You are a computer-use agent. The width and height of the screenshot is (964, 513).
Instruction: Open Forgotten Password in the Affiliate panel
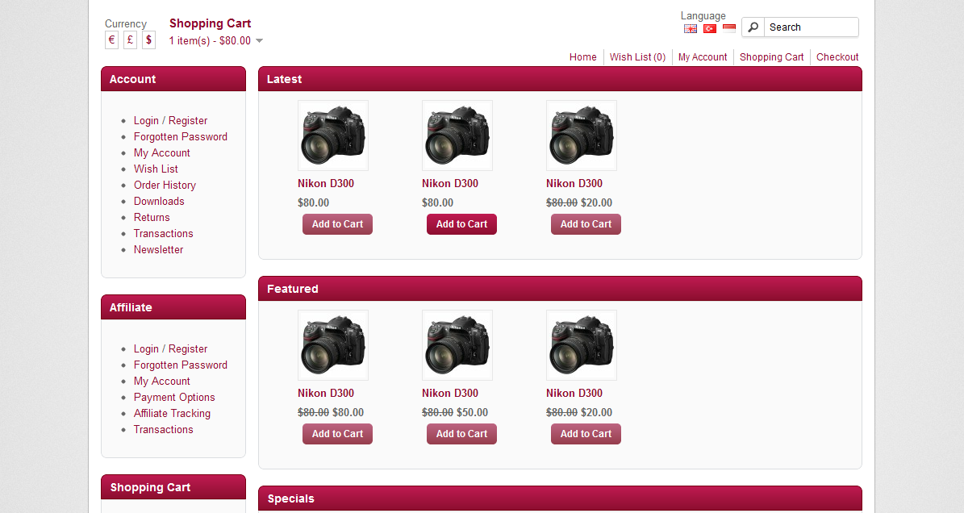click(181, 365)
